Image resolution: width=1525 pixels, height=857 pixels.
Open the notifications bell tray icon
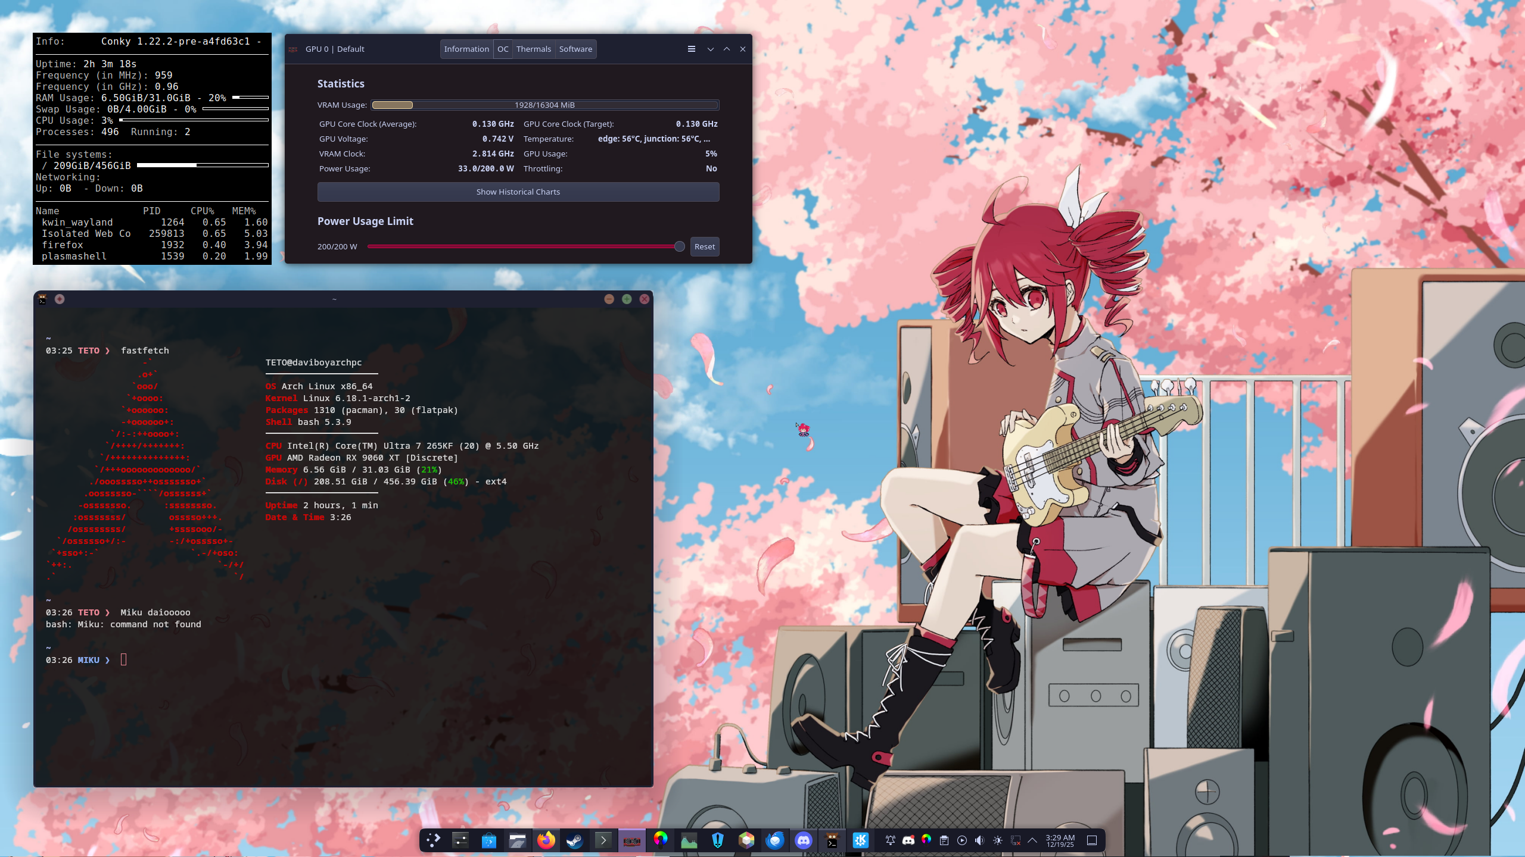[x=891, y=840]
